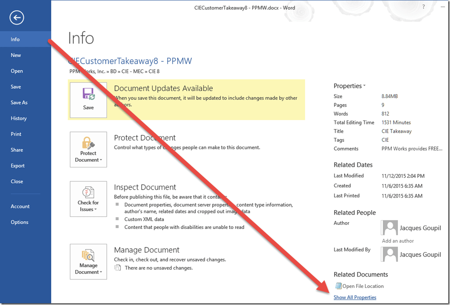Open the Account page
The width and height of the screenshot is (450, 305).
(25, 206)
